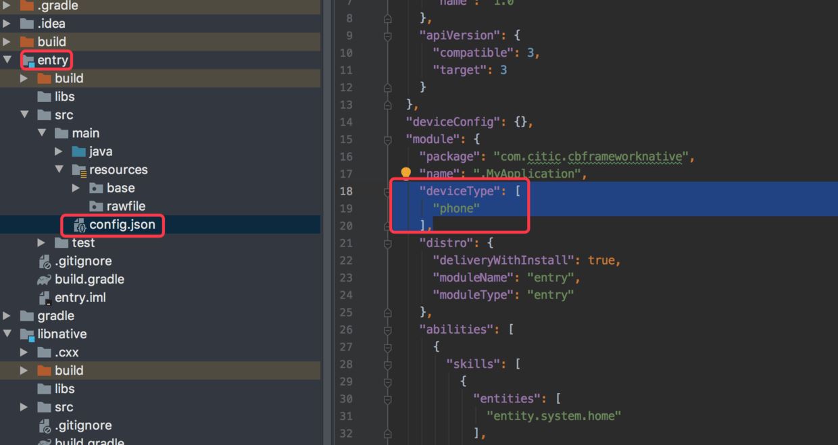The height and width of the screenshot is (445, 838).
Task: Click the main folder icon
Action: [61, 133]
